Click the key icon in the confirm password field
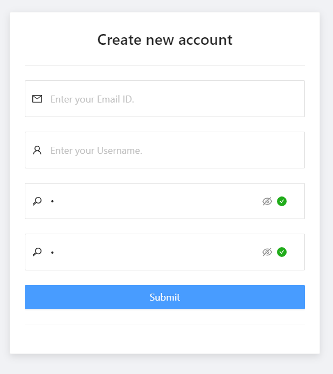Image resolution: width=333 pixels, height=374 pixels. (37, 252)
